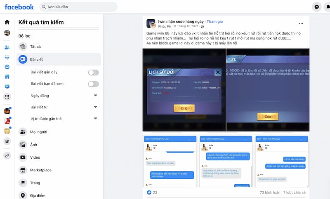Select the Tất cả filter

35,47
